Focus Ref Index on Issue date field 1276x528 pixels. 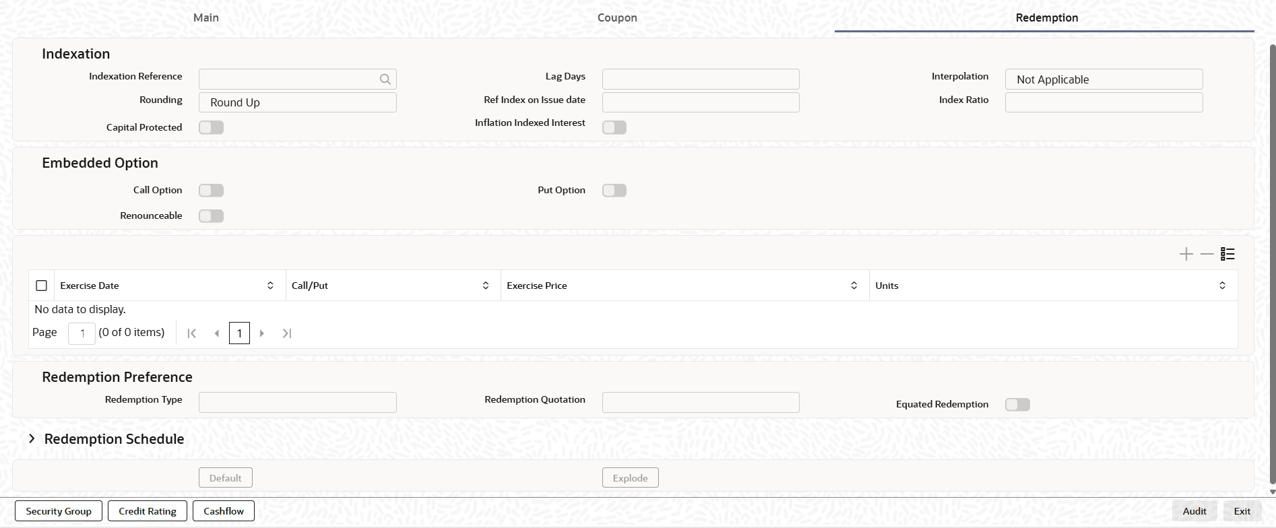(701, 102)
